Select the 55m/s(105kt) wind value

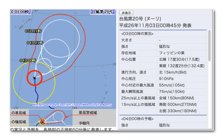point(172,85)
